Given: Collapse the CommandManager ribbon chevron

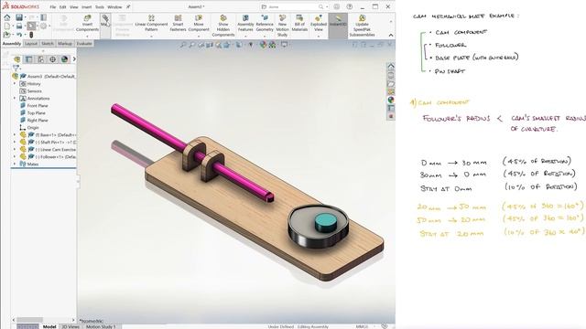Looking at the screenshot, I should pyautogui.click(x=391, y=35).
